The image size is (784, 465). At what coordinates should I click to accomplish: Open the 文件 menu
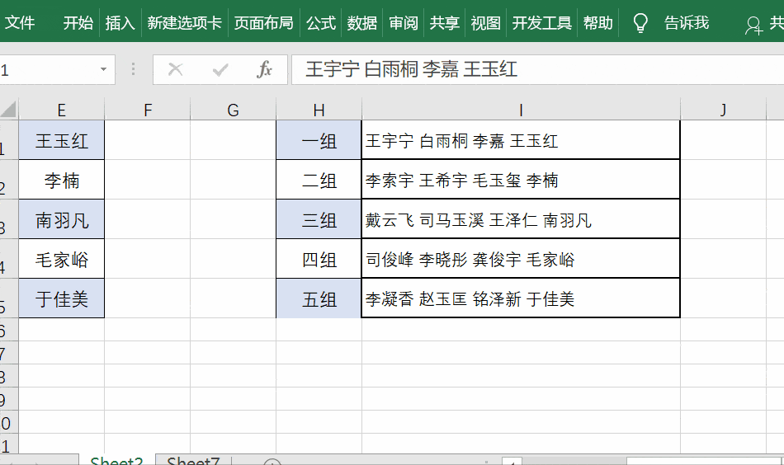click(20, 23)
